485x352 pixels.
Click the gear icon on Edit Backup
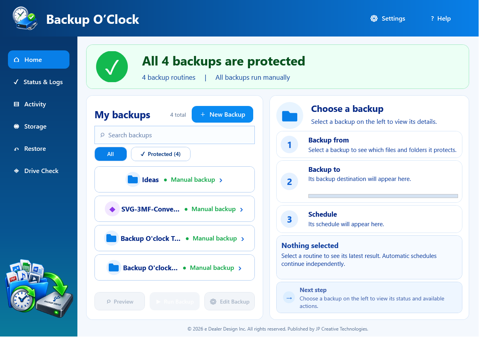(x=213, y=302)
